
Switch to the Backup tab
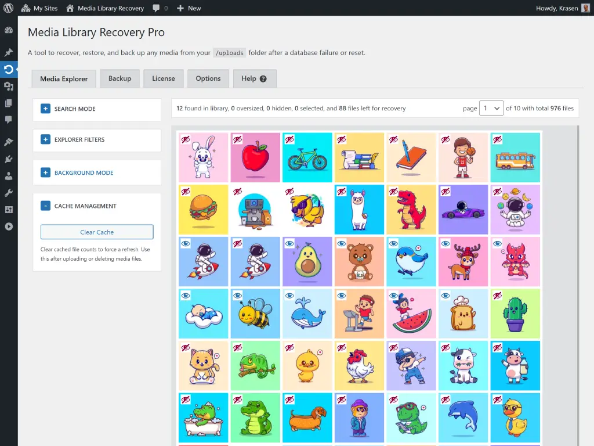[119, 78]
